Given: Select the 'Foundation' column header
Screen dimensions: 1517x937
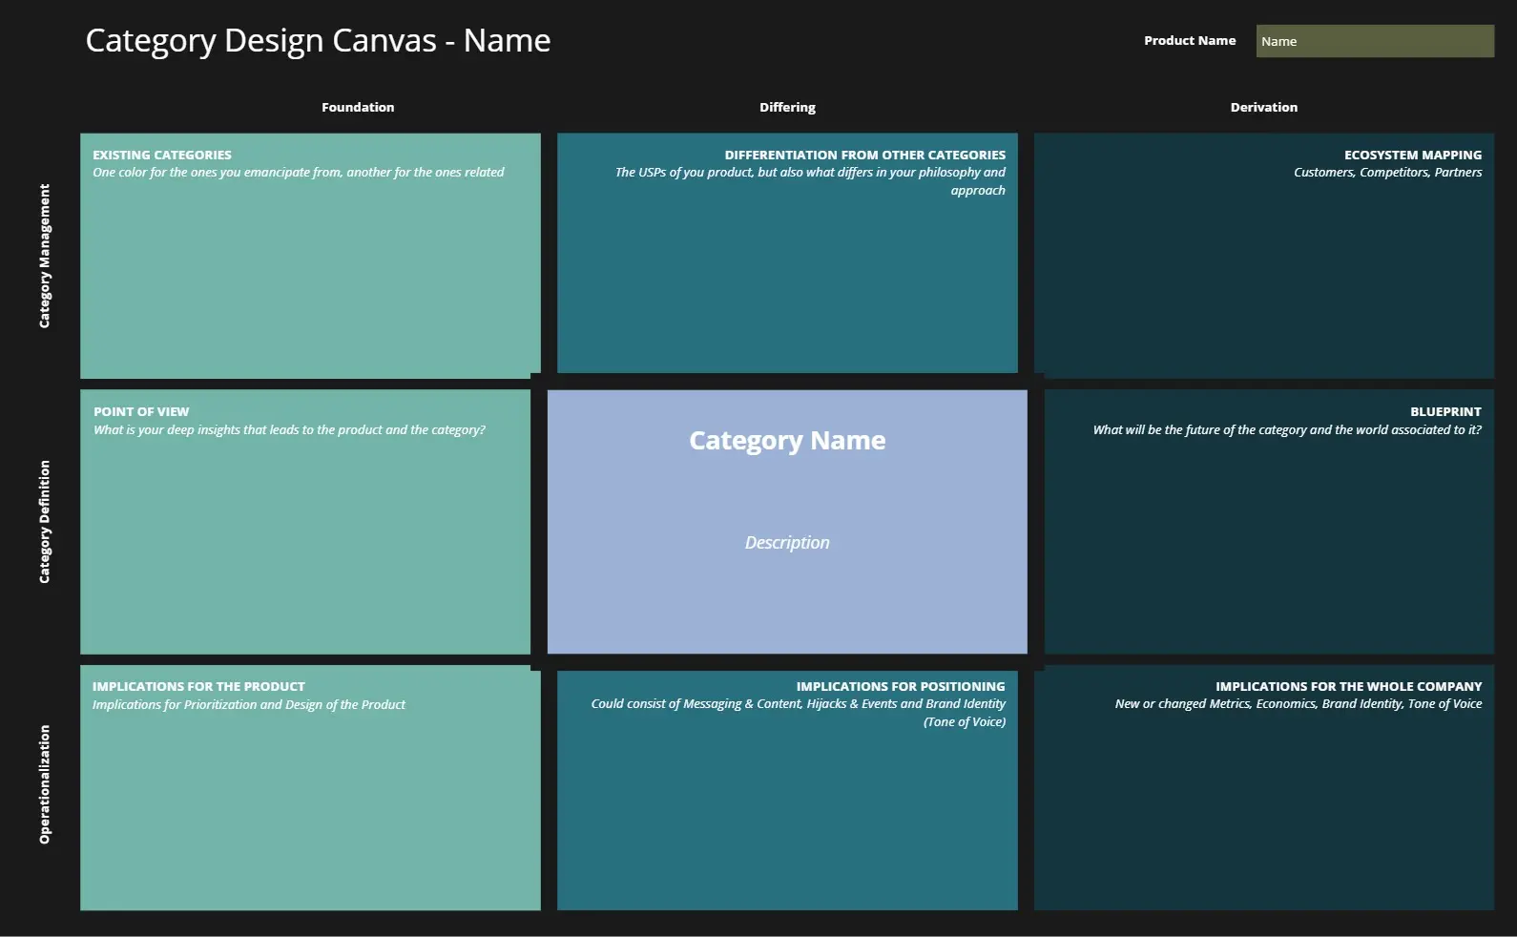Looking at the screenshot, I should [x=358, y=108].
